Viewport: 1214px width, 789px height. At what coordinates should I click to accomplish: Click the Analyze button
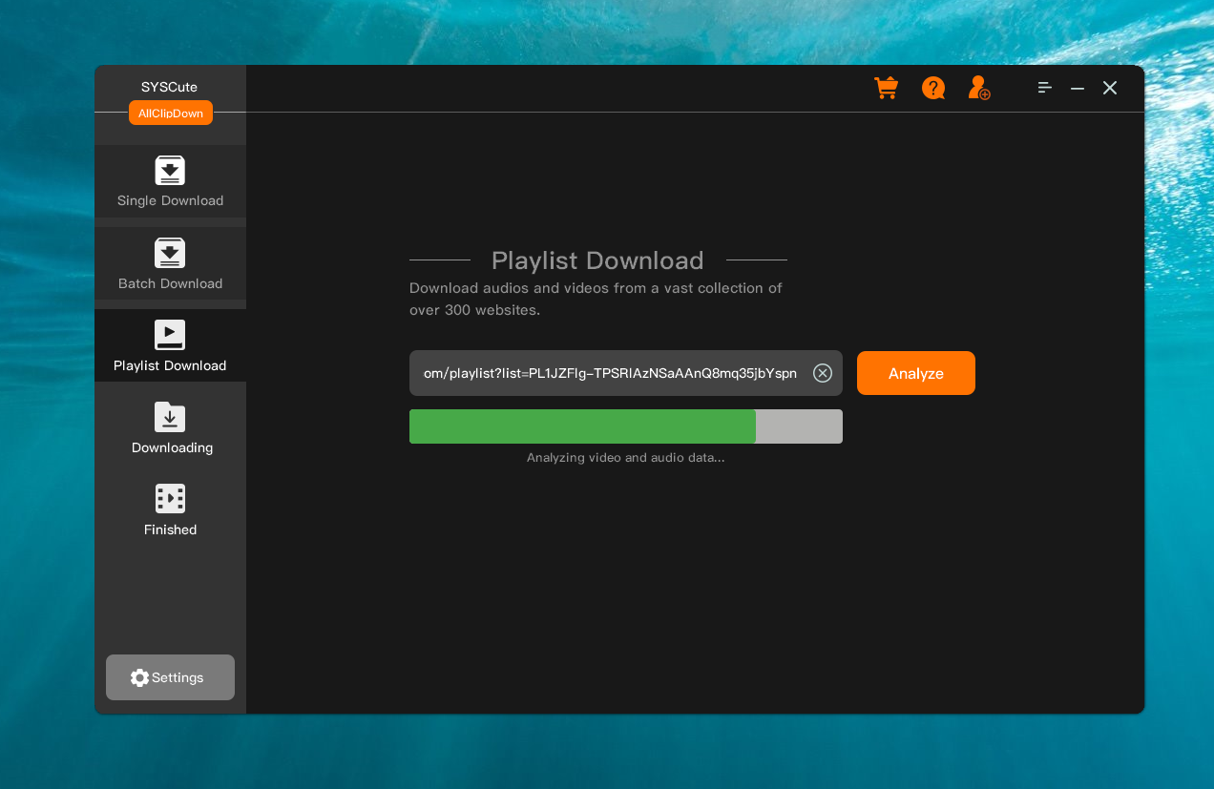pyautogui.click(x=915, y=373)
